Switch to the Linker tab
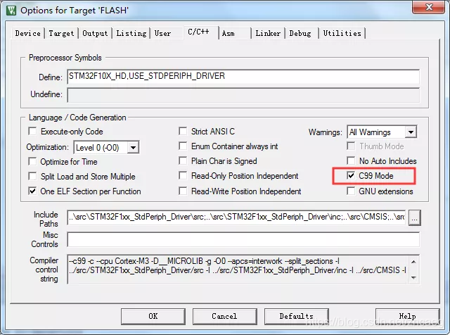 [x=268, y=33]
